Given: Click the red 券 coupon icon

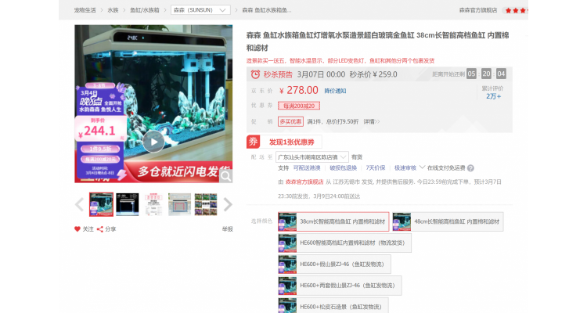Looking at the screenshot, I should tap(254, 142).
